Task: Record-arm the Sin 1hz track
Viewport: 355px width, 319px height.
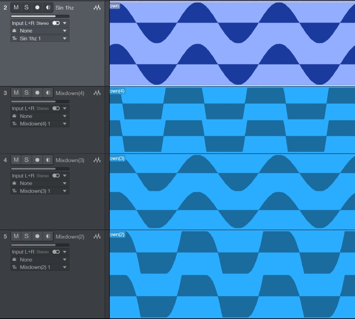Action: pyautogui.click(x=37, y=7)
